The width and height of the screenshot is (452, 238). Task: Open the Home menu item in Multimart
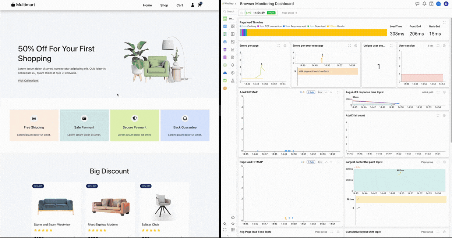point(147,5)
